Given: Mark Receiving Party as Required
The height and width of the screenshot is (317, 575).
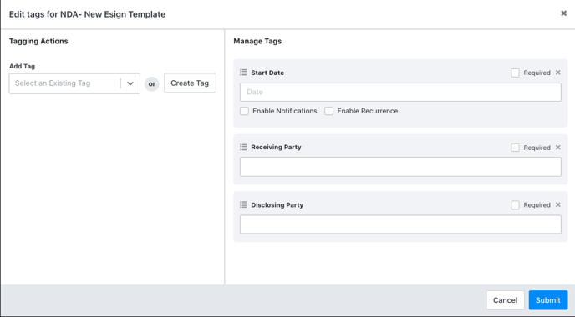Looking at the screenshot, I should (515, 148).
